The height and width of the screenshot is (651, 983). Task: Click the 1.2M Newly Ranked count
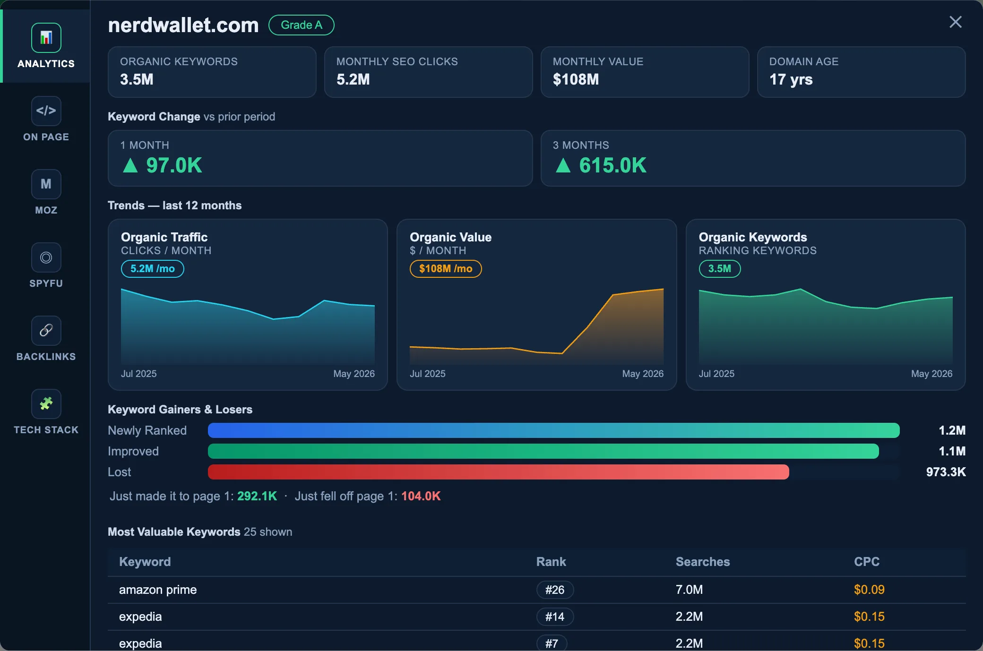952,430
